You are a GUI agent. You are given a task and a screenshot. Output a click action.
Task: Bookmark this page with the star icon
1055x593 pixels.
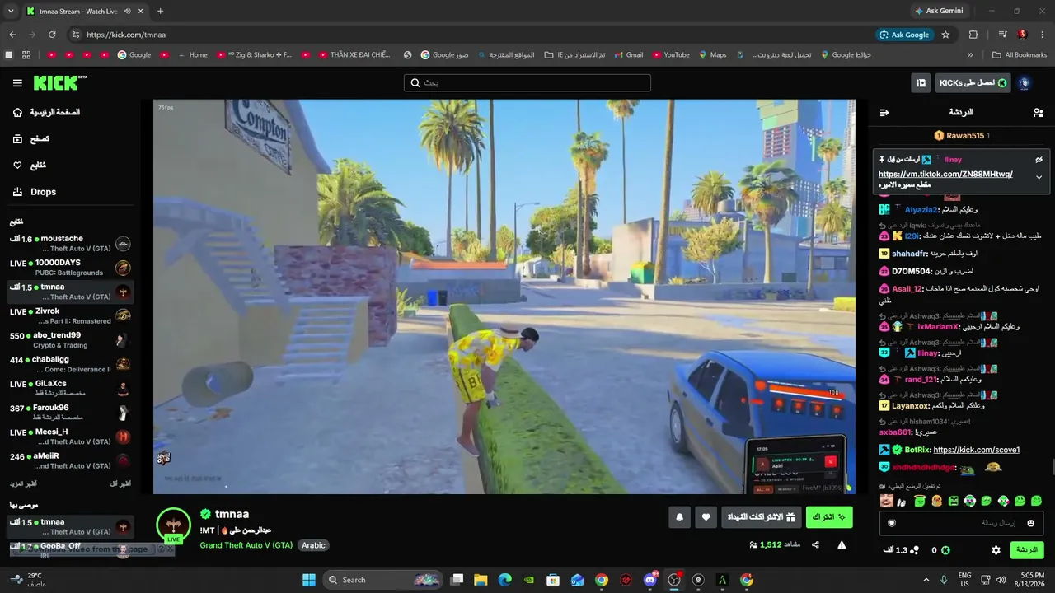click(x=945, y=35)
